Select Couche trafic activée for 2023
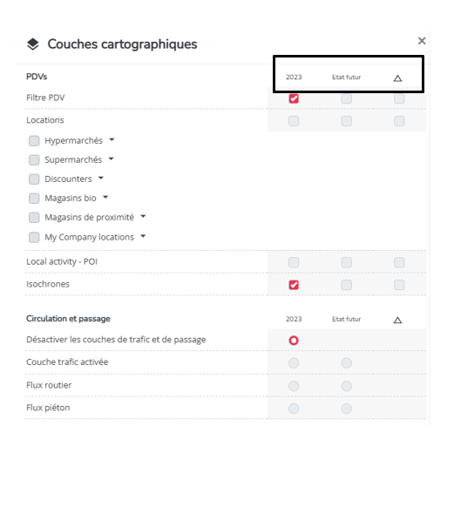This screenshot has height=507, width=454. [294, 362]
